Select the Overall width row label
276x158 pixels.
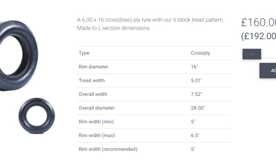pyautogui.click(x=93, y=94)
